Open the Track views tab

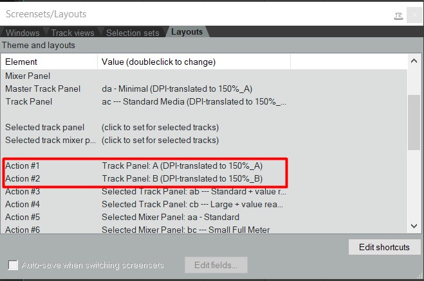(x=73, y=33)
